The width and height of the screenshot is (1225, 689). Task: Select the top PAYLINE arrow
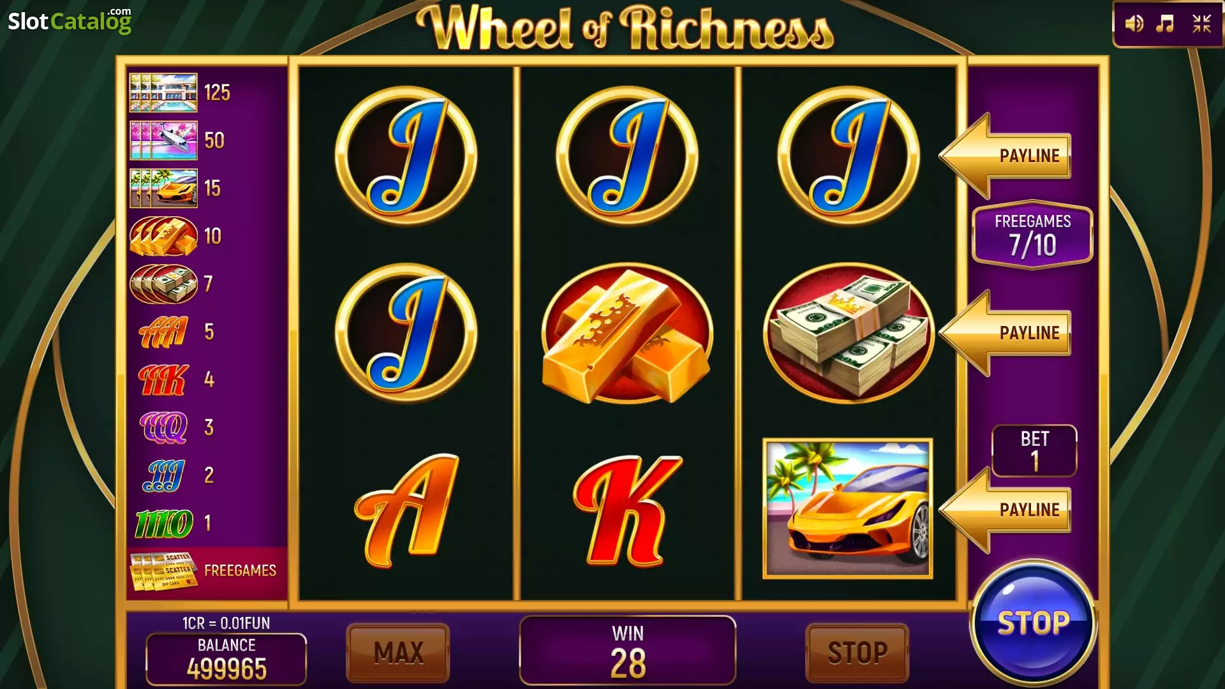click(x=1005, y=156)
